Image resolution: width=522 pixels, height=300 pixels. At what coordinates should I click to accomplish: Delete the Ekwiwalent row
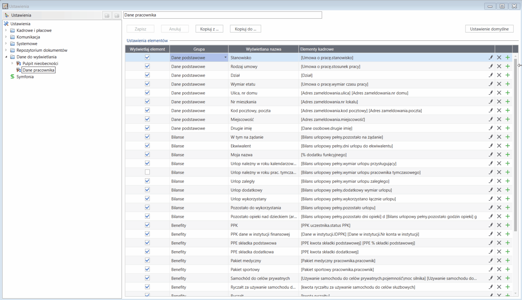click(x=499, y=146)
